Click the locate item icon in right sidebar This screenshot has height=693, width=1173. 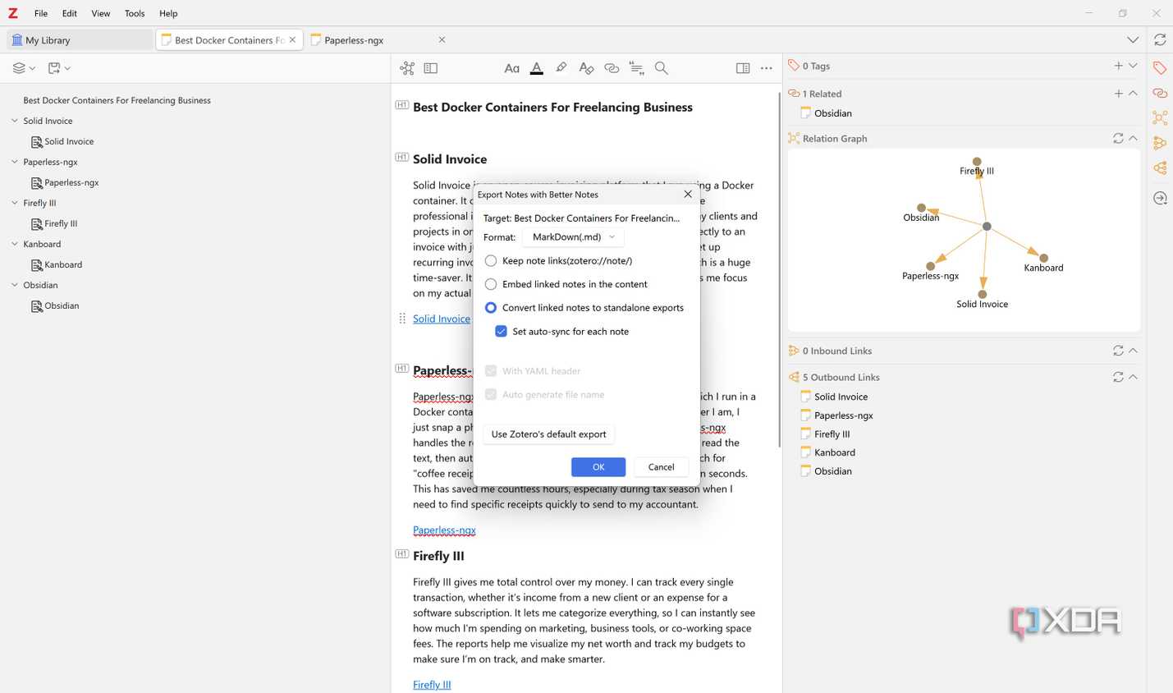coord(1160,198)
